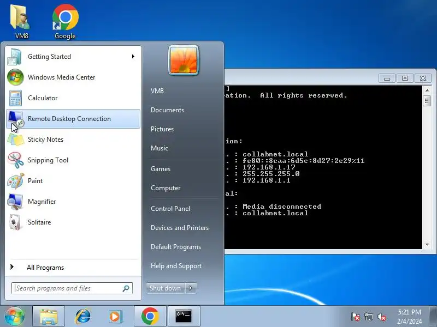Open the Solitaire cards icon
This screenshot has width=437, height=327.
15,222
